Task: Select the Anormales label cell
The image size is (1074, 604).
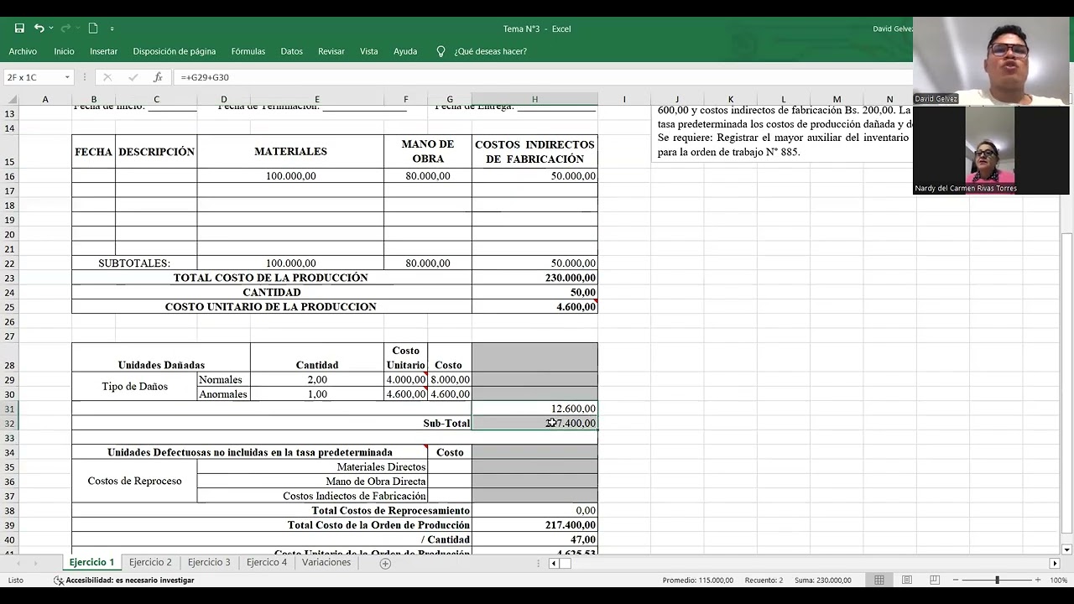Action: pyautogui.click(x=223, y=394)
